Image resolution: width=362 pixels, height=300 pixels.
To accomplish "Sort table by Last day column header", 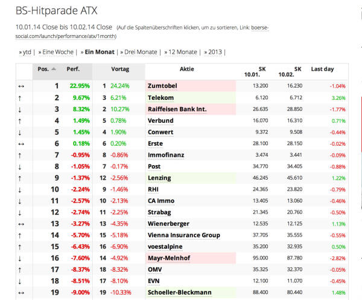I will [x=322, y=69].
